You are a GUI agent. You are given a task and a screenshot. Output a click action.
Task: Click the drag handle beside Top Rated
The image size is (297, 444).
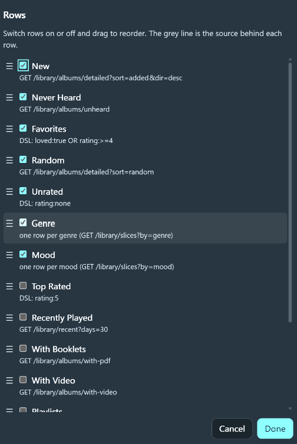pos(9,286)
